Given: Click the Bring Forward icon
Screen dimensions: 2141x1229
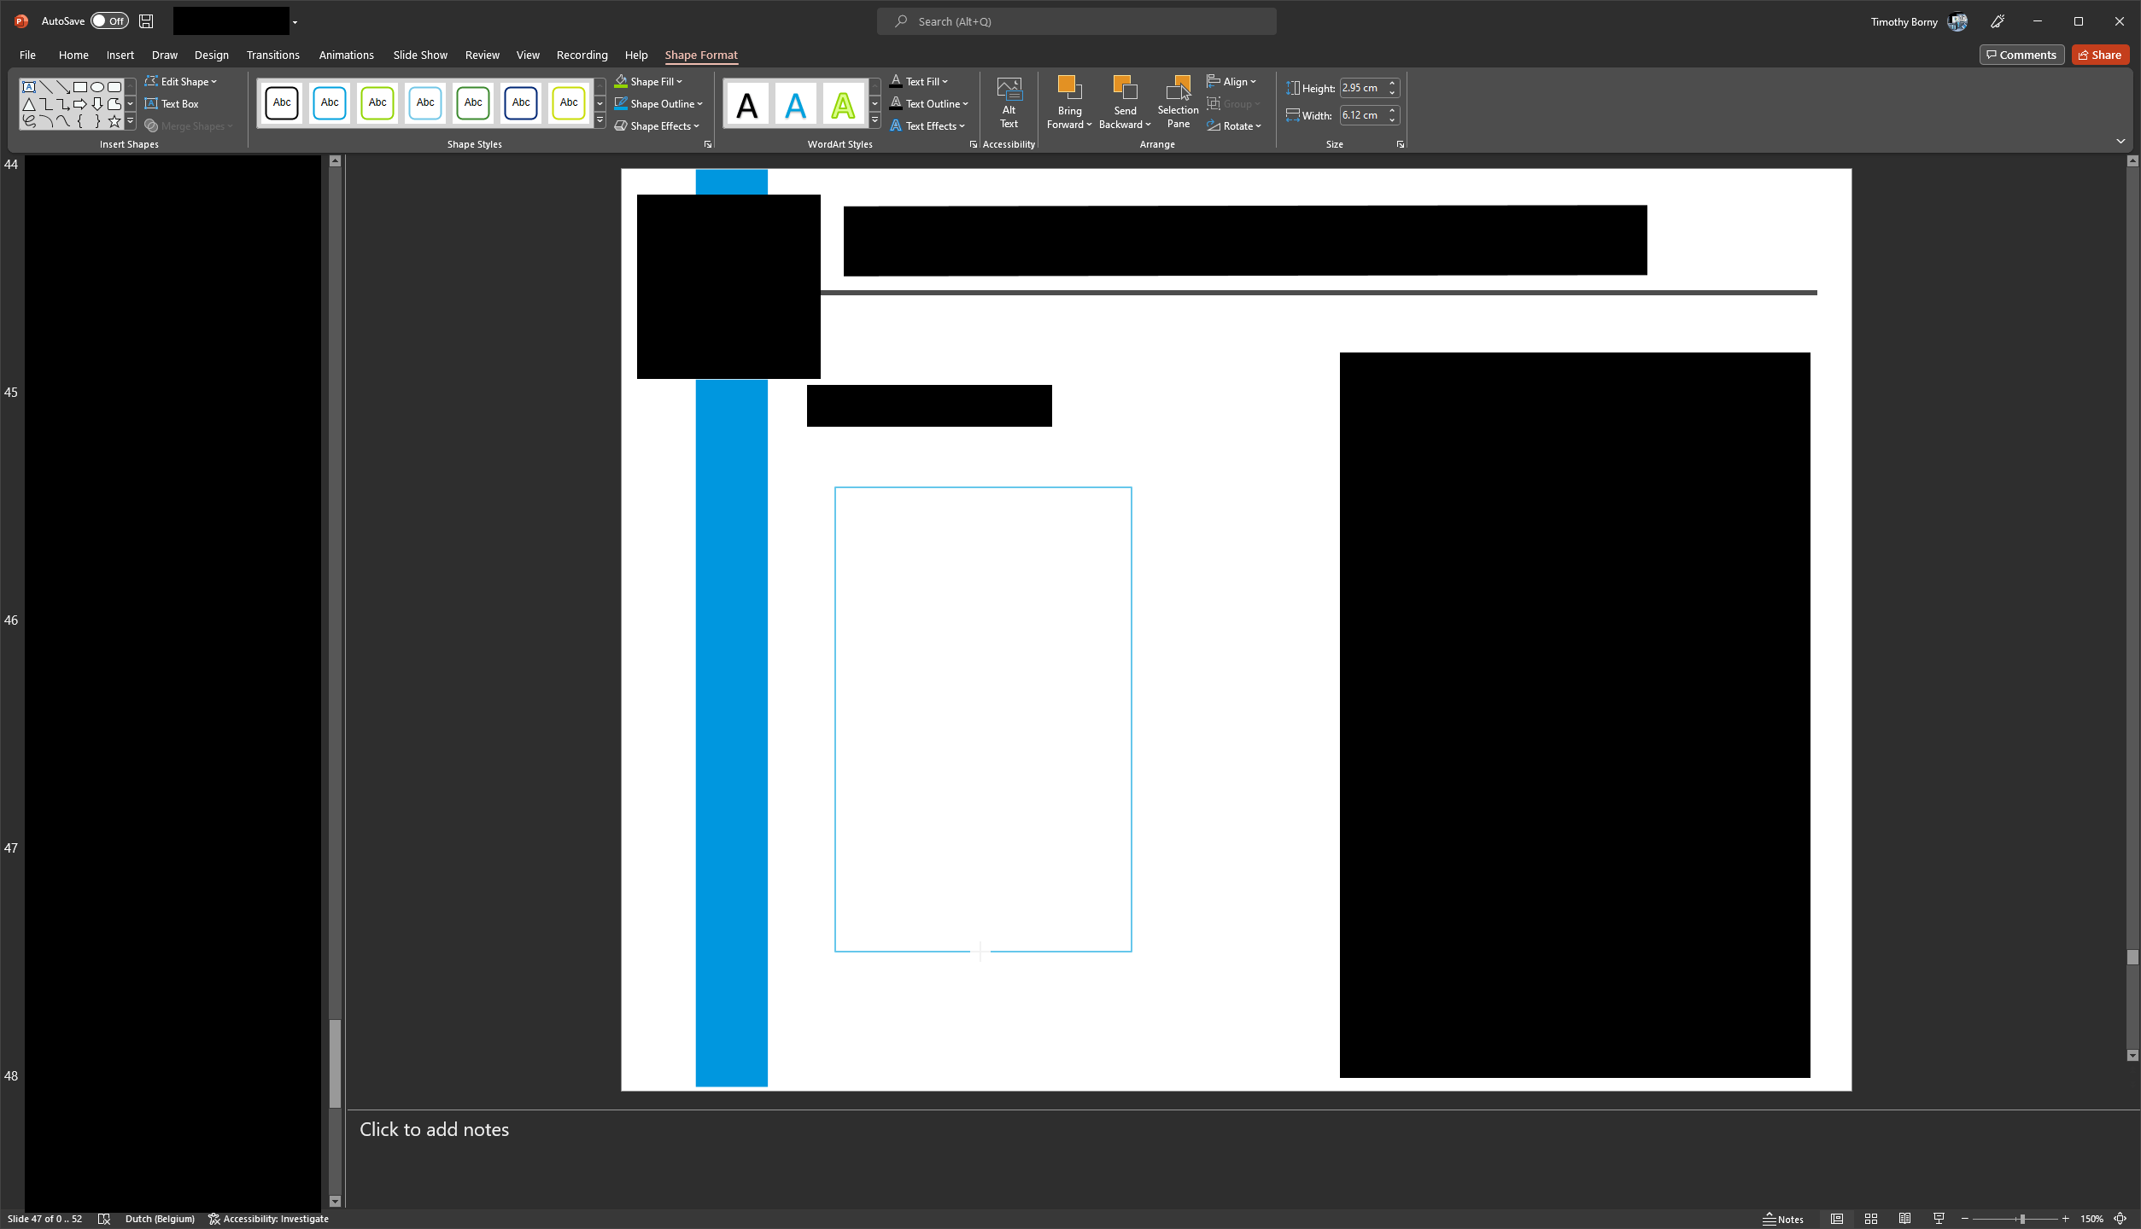Looking at the screenshot, I should click(x=1069, y=88).
